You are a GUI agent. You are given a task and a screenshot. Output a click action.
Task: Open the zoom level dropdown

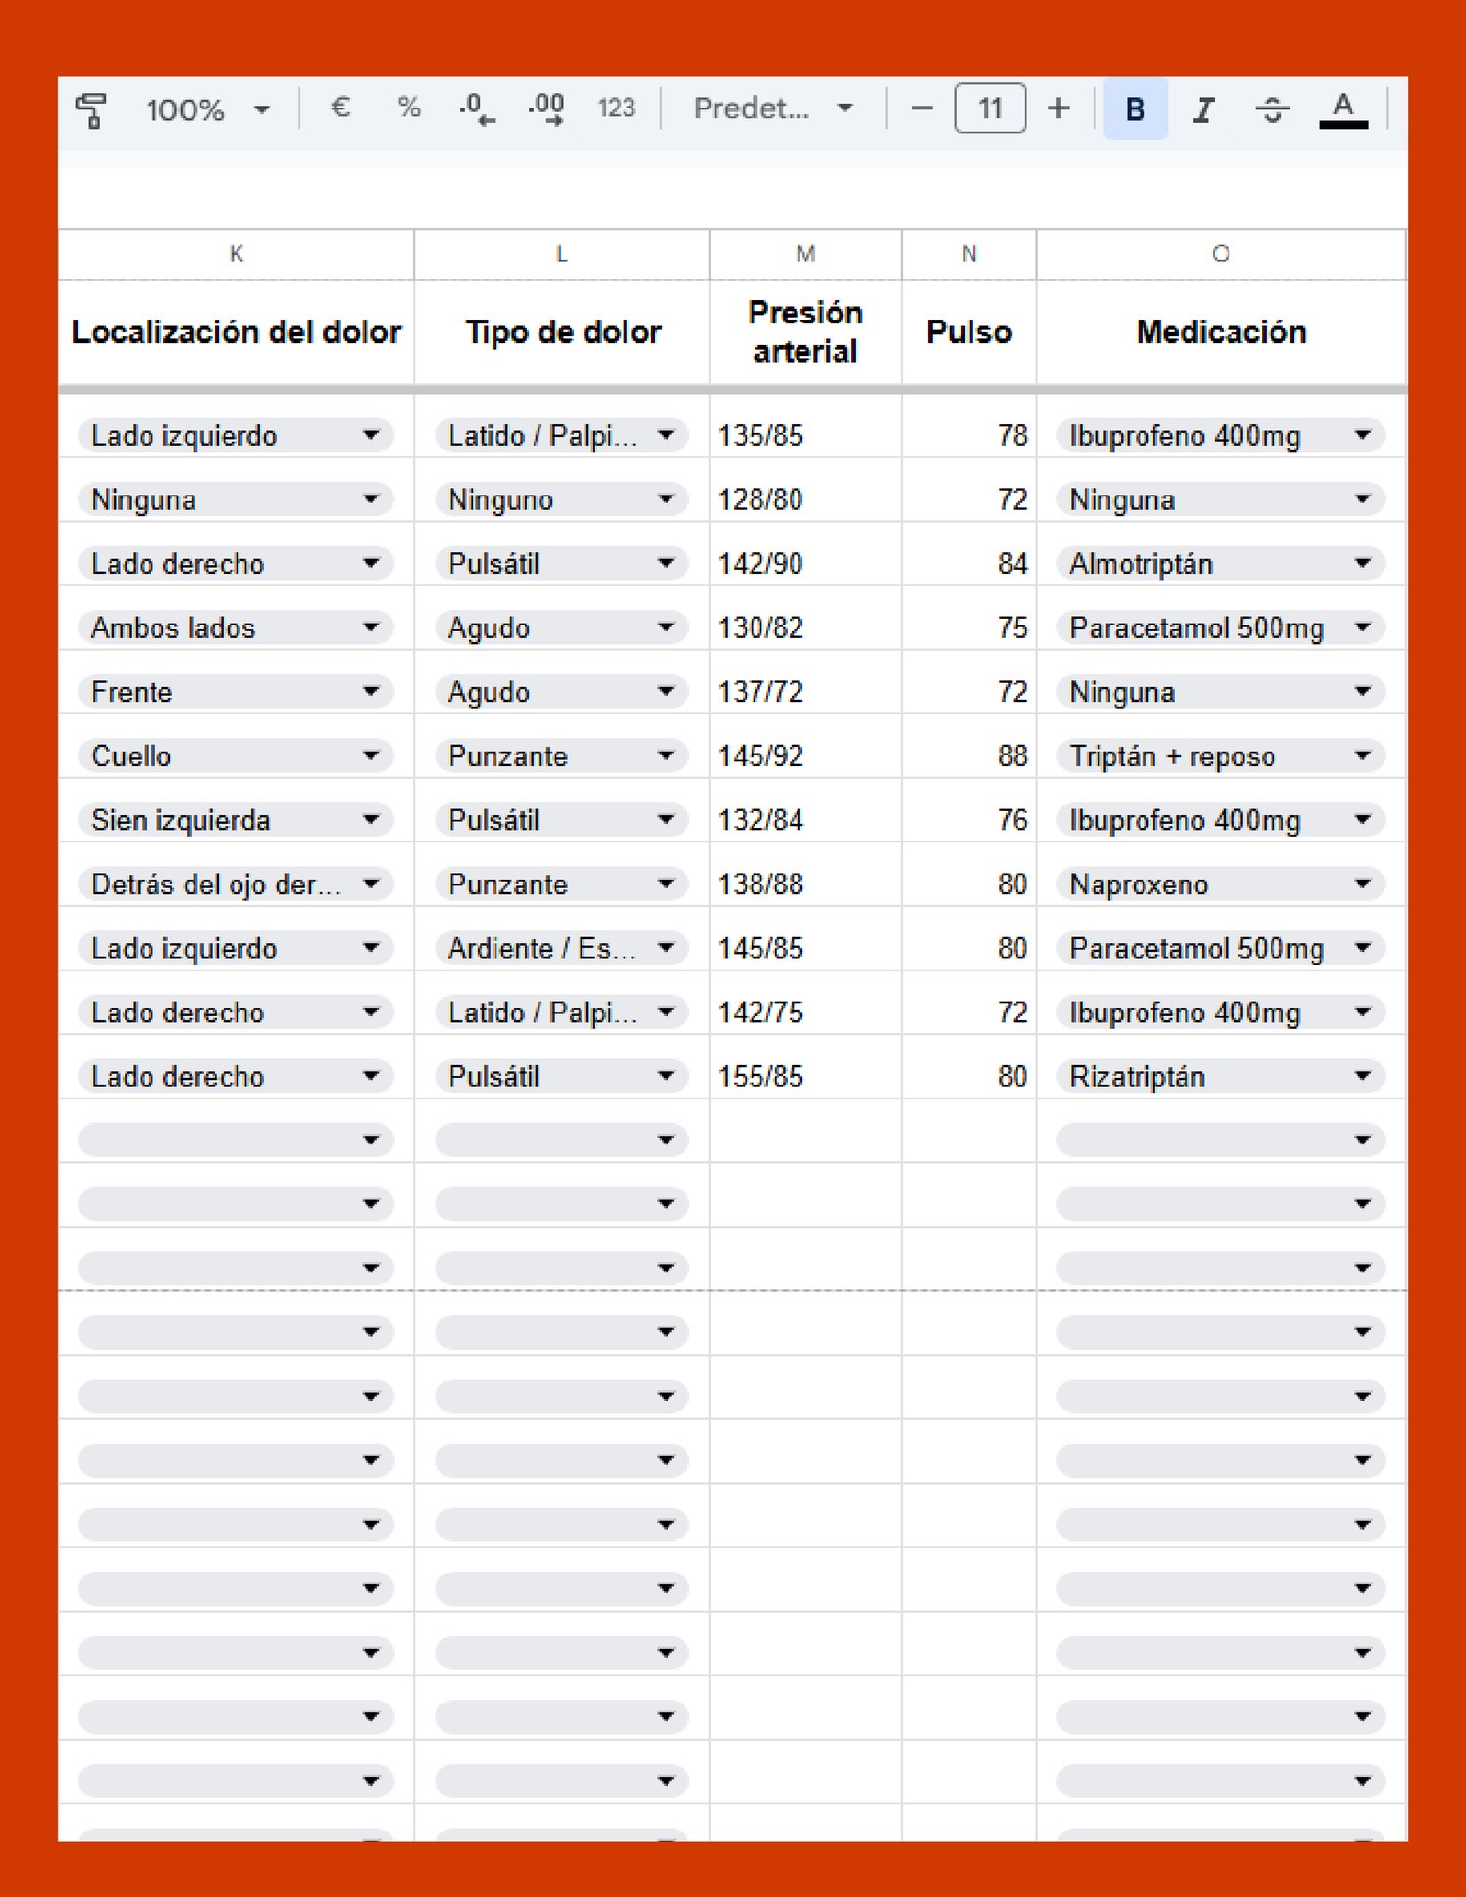(x=205, y=108)
